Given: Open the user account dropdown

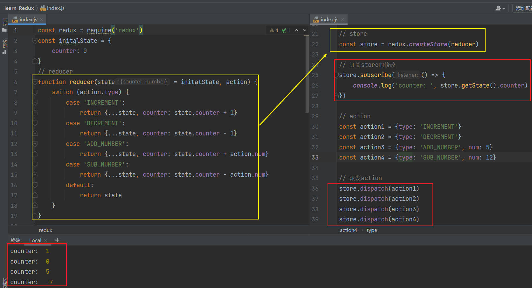Looking at the screenshot, I should tap(500, 8).
